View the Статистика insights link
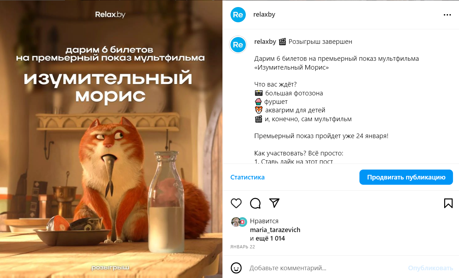 pyautogui.click(x=248, y=177)
